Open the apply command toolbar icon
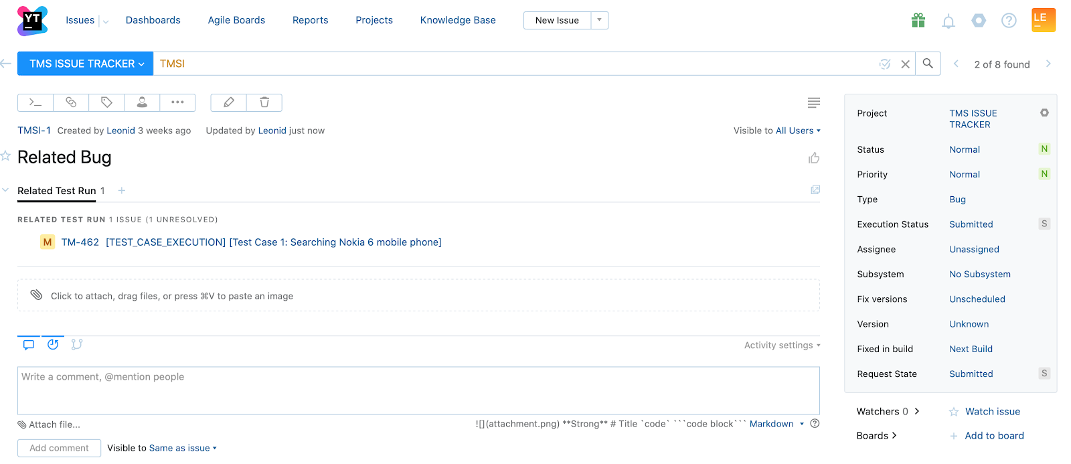 click(35, 102)
